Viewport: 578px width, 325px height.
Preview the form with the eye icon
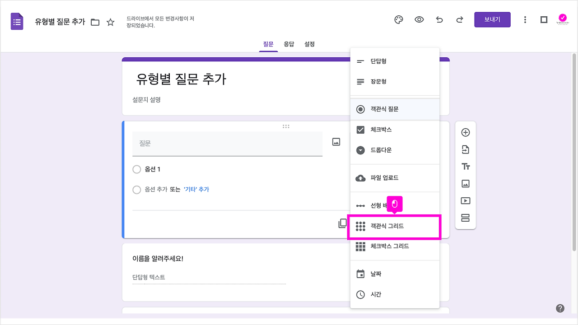[419, 19]
